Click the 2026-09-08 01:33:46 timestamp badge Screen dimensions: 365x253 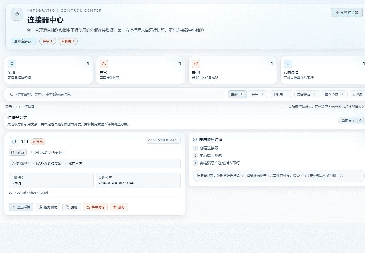click(163, 140)
